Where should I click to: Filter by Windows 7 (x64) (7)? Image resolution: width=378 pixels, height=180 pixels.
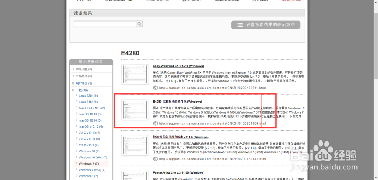pyautogui.click(x=92, y=170)
